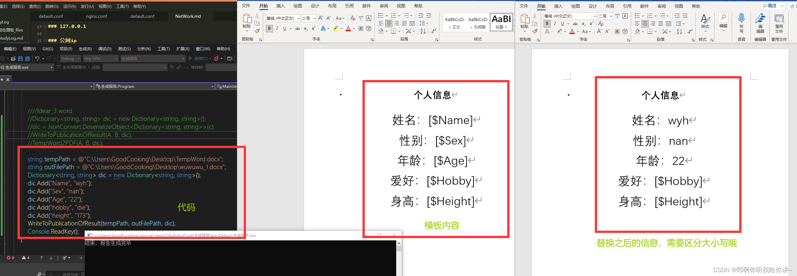
Task: Click Cut scissors in Word window showing [$Name]
Action: click(257, 16)
